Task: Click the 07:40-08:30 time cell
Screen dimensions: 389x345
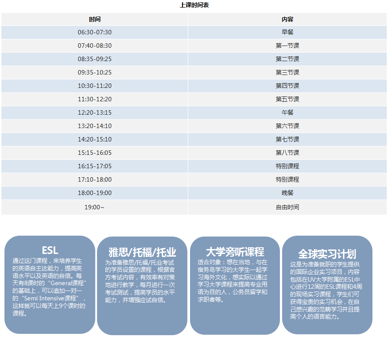Action: (x=94, y=46)
